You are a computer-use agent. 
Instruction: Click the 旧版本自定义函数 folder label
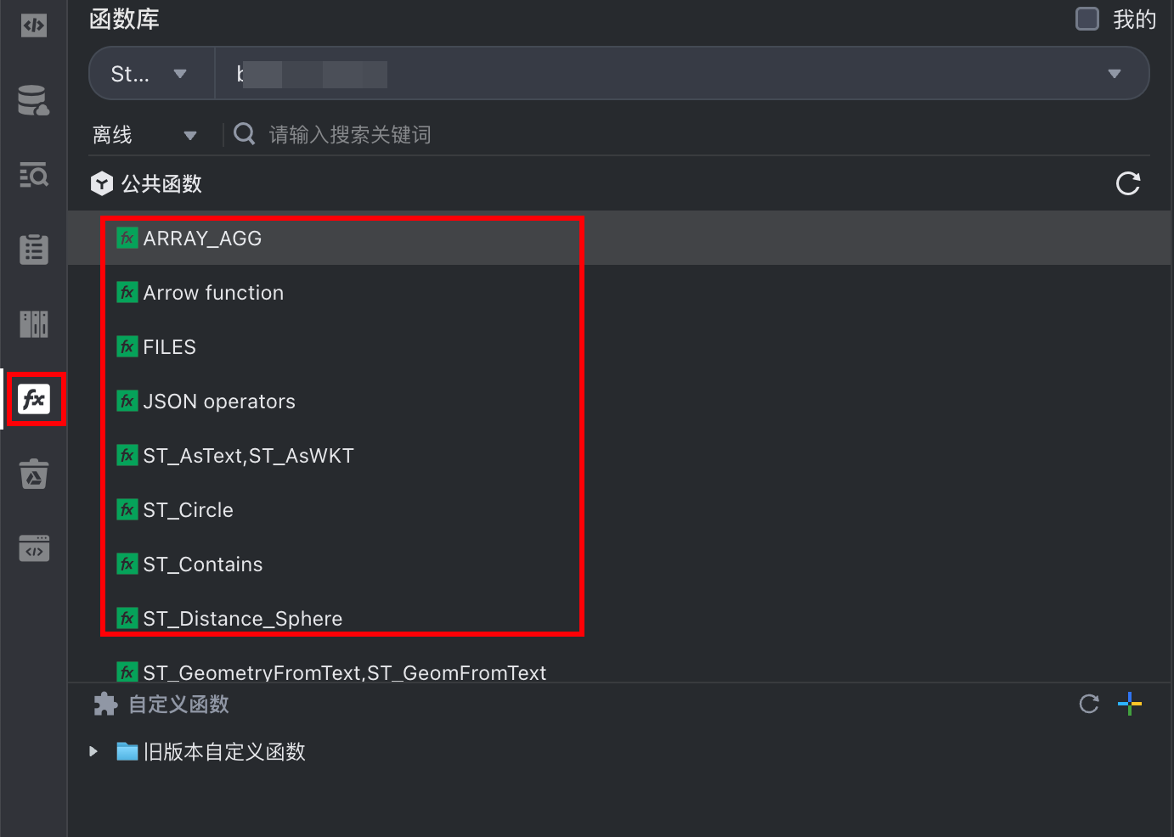tap(224, 751)
